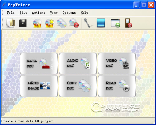Open the File menu
Image resolution: width=156 pixels, height=125 pixels.
tap(11, 13)
